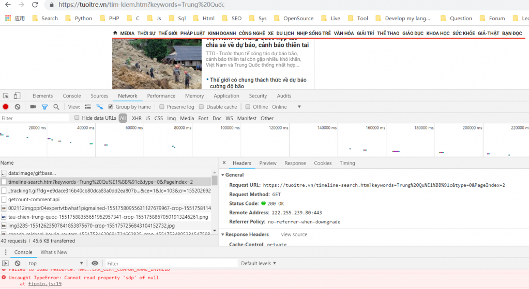Click the view source link
The height and width of the screenshot is (289, 529).
pyautogui.click(x=294, y=234)
